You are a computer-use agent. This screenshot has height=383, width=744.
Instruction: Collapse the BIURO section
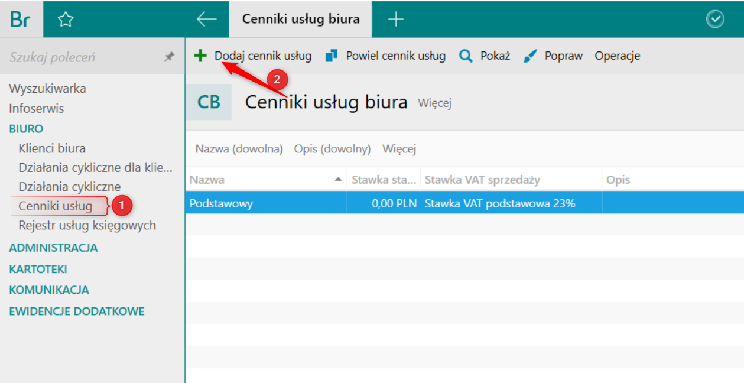click(x=26, y=129)
